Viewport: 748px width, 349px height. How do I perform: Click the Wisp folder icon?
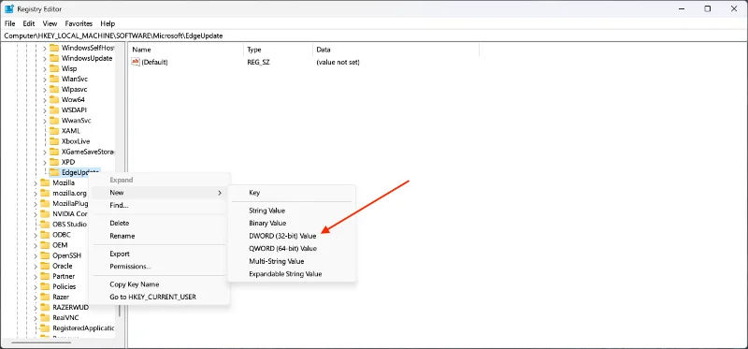[x=54, y=68]
